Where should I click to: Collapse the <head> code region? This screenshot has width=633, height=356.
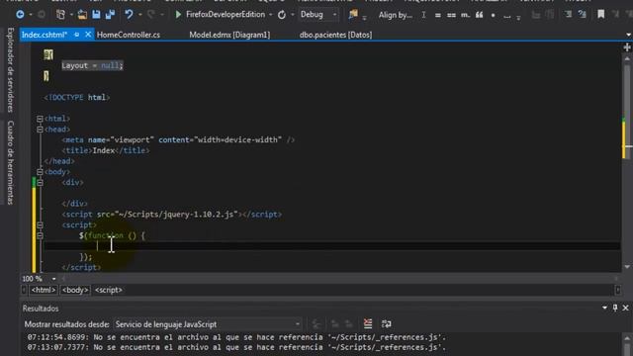click(40, 130)
